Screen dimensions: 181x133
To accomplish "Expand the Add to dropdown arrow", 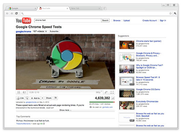I will point(42,98).
